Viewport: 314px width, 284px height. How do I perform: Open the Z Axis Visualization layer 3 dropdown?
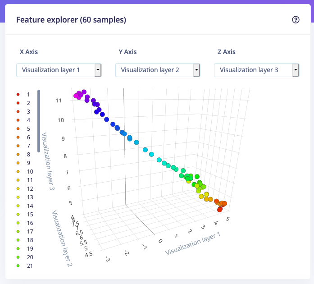click(256, 70)
